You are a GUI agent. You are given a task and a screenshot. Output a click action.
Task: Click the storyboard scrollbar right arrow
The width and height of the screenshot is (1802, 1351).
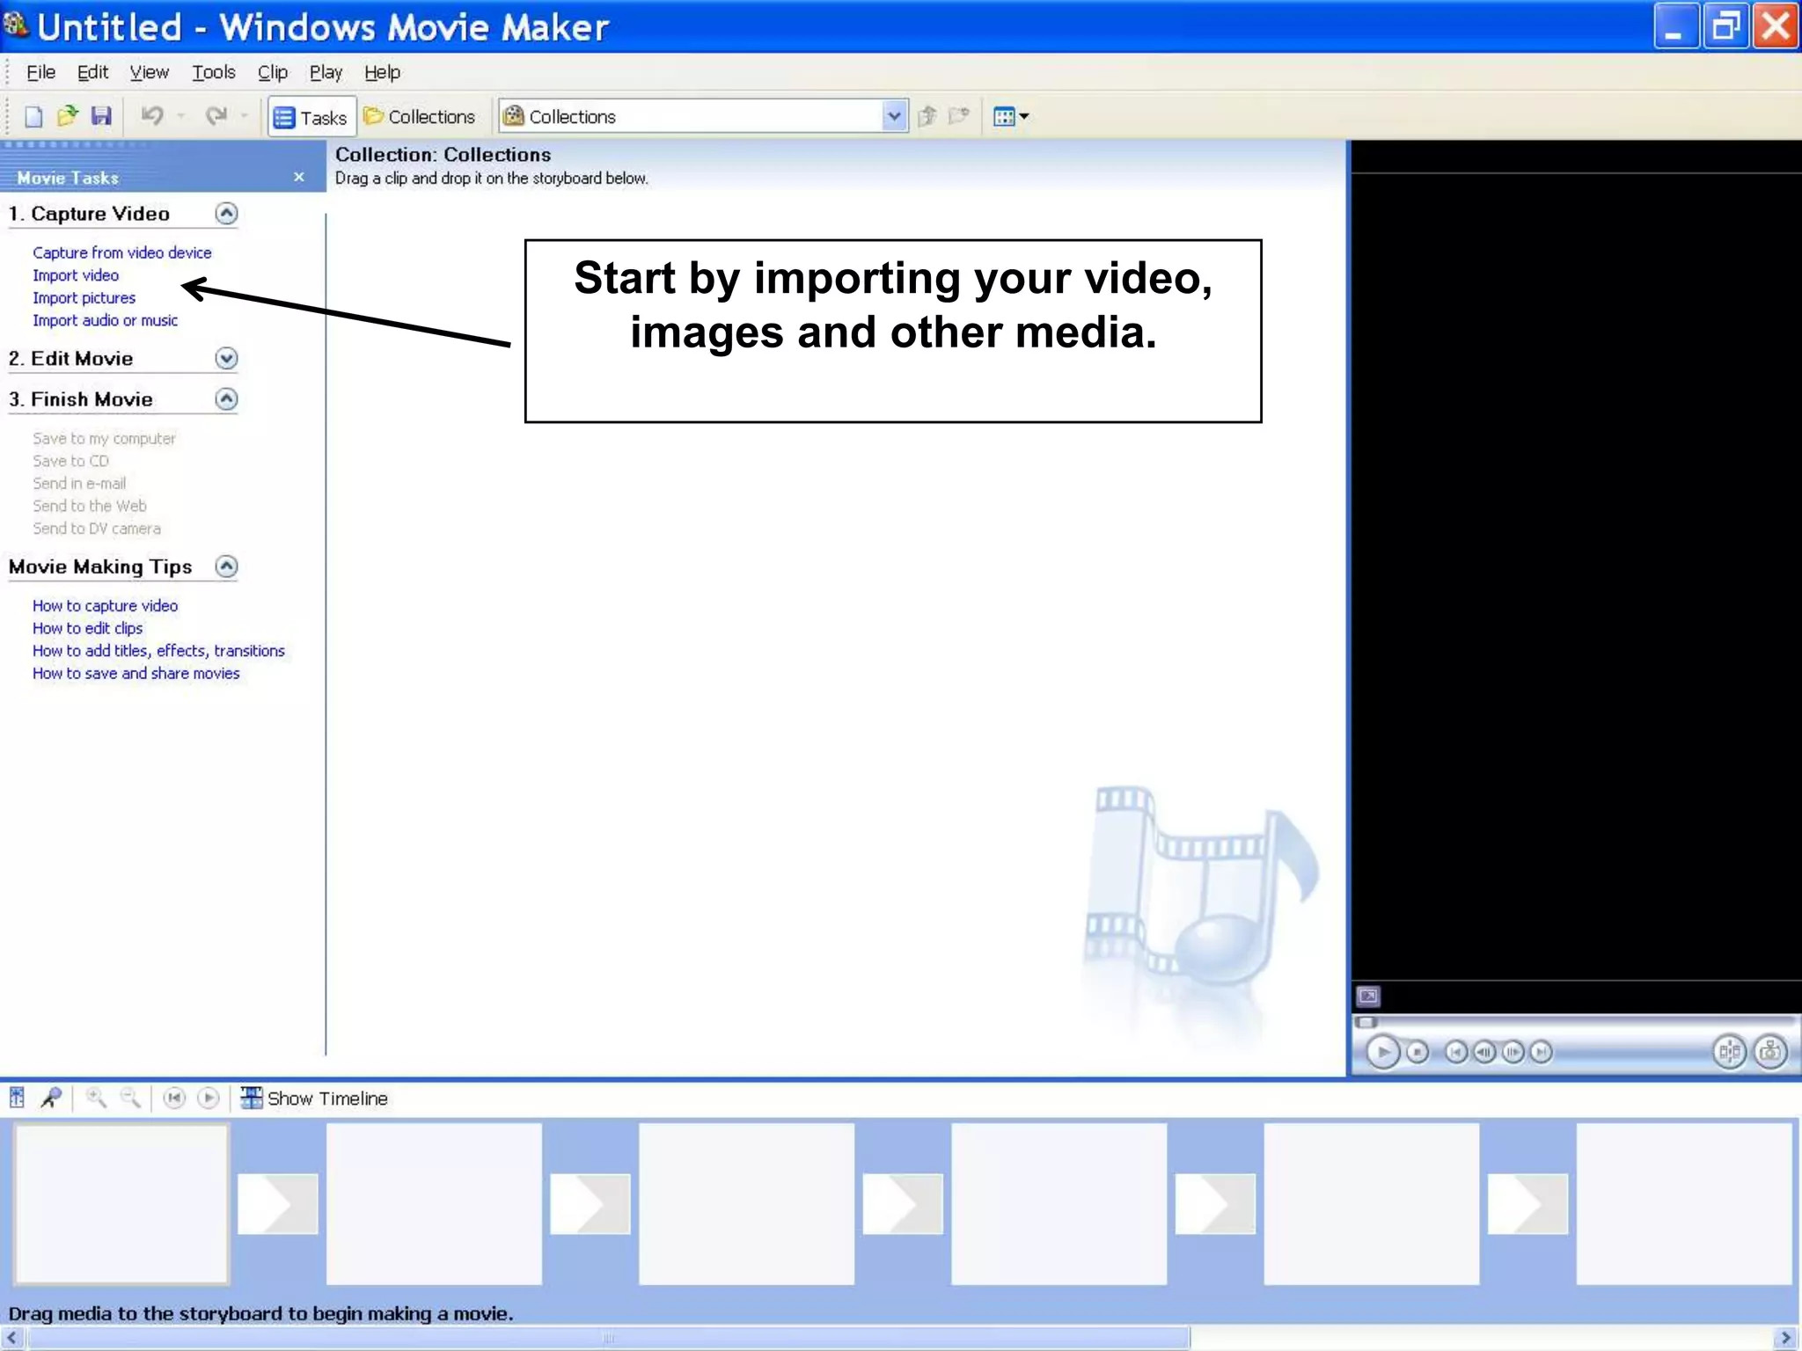coord(1785,1338)
